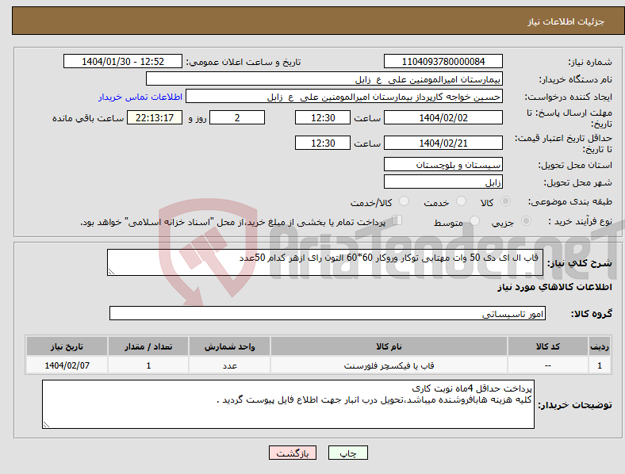Click the price validity date 1404/02/21
Screen dimensions: 625x474
point(443,143)
